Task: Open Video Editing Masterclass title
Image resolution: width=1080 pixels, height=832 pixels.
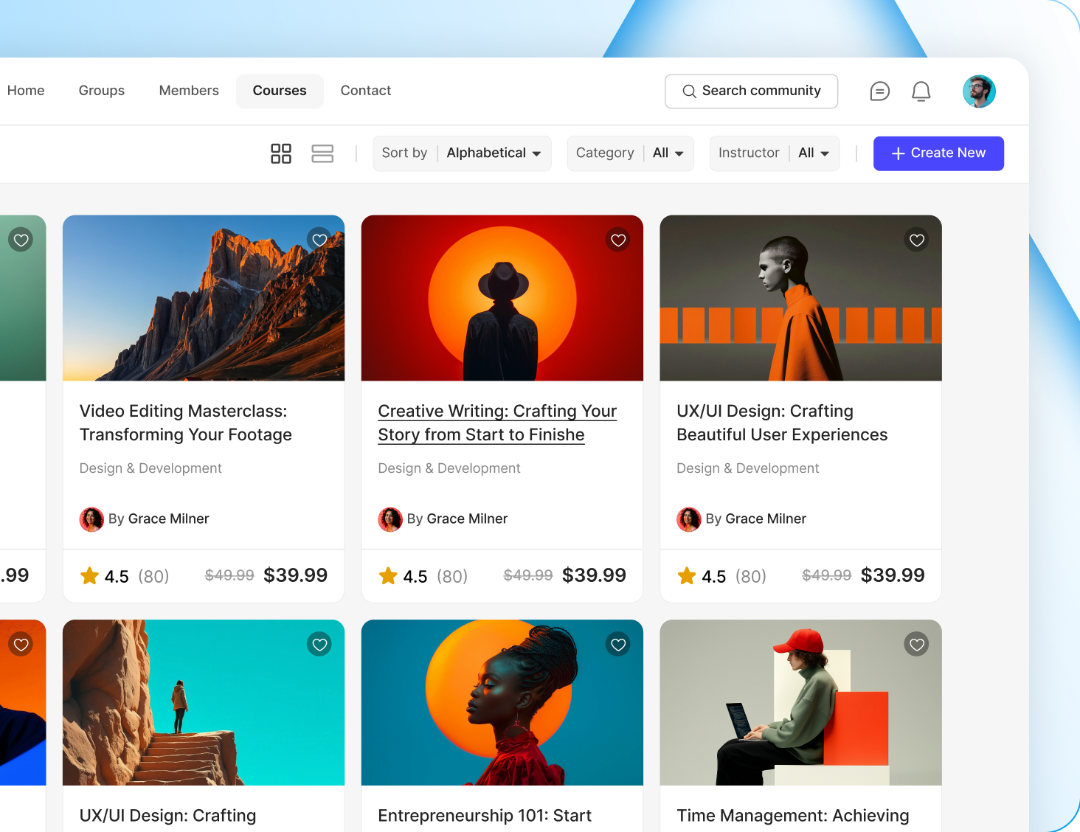Action: coord(186,423)
